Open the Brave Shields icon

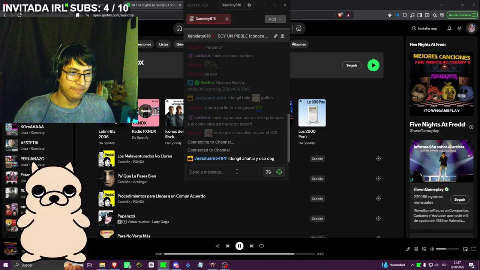pos(340,15)
